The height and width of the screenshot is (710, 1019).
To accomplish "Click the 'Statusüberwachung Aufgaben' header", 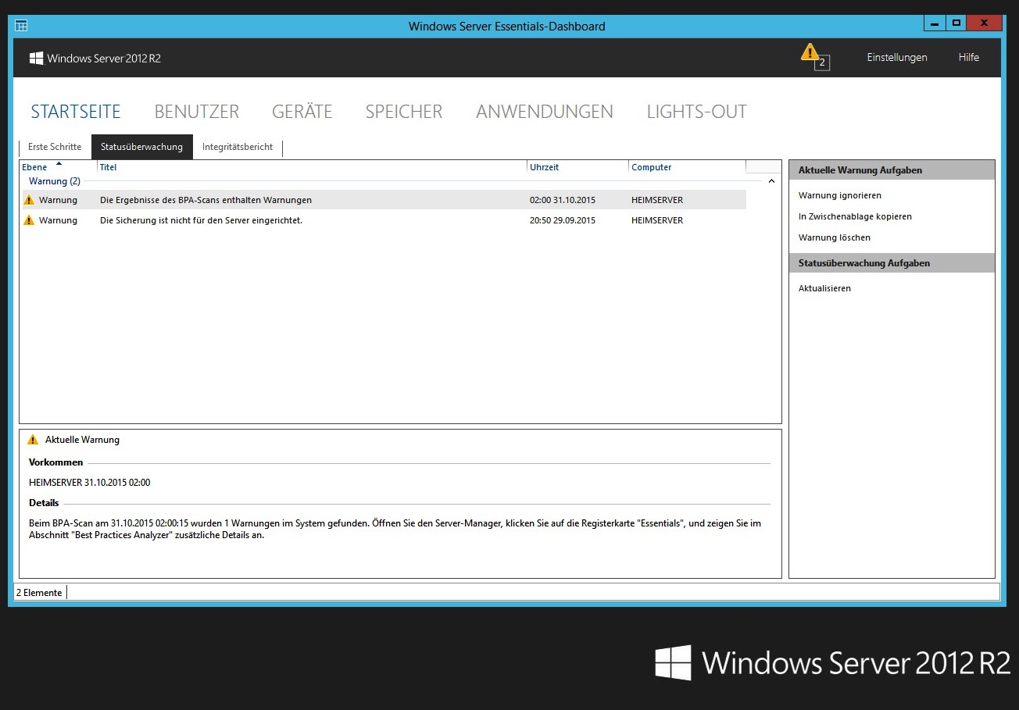I will [x=892, y=263].
